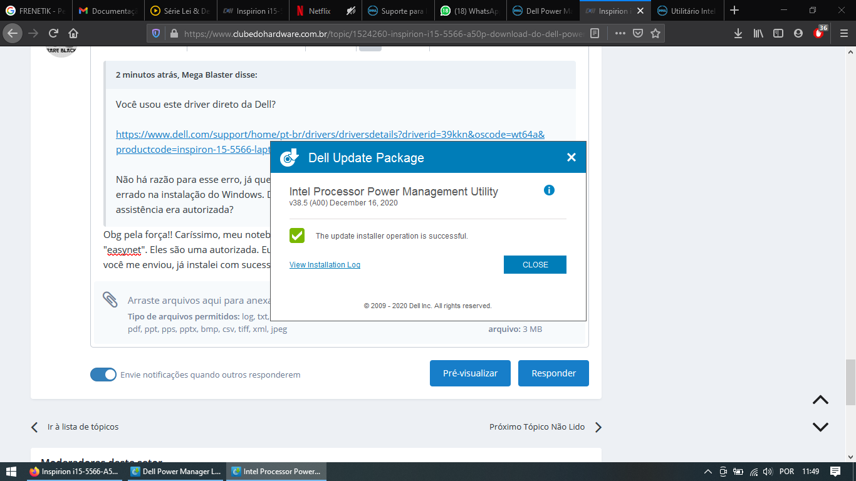This screenshot has width=856, height=481.
Task: Open the Library icon in toolbar
Action: 758,33
